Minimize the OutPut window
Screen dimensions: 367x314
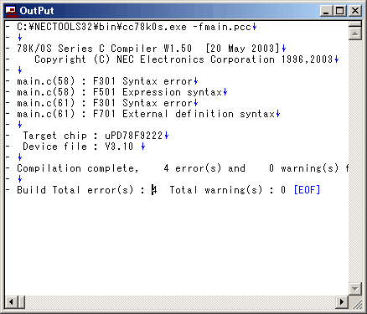pyautogui.click(x=326, y=11)
